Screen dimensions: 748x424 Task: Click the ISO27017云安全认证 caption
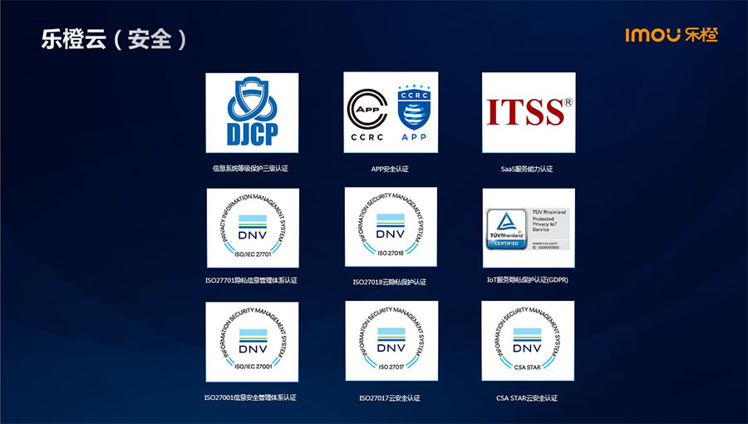pyautogui.click(x=390, y=398)
